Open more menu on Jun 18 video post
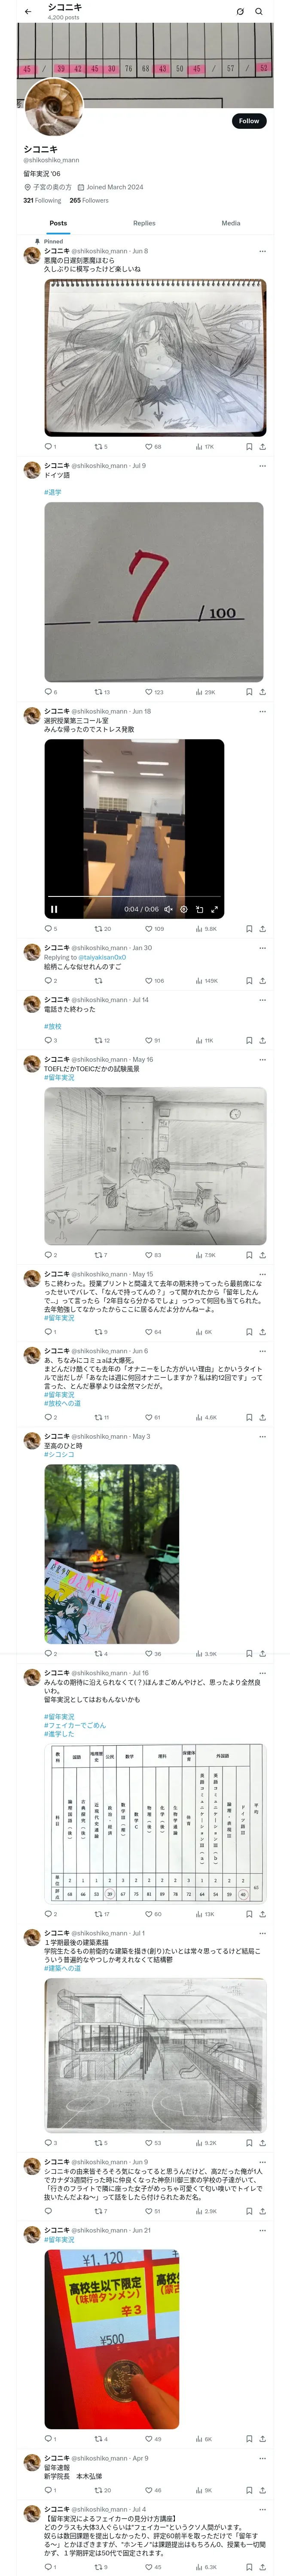 click(262, 711)
